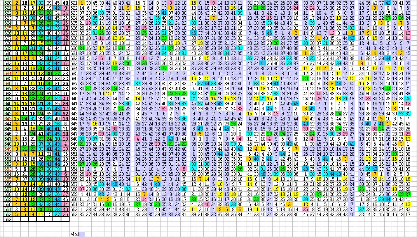The image size is (417, 237).
Task: Select pink 9 ending left-table row 621
Action: point(65,8)
